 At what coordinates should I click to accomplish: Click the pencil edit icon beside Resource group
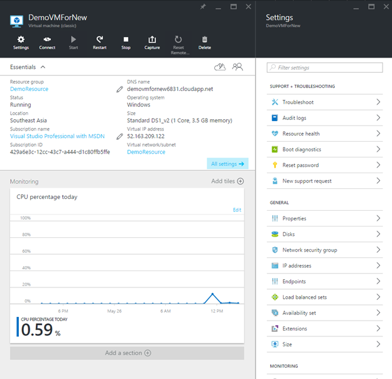coord(119,89)
